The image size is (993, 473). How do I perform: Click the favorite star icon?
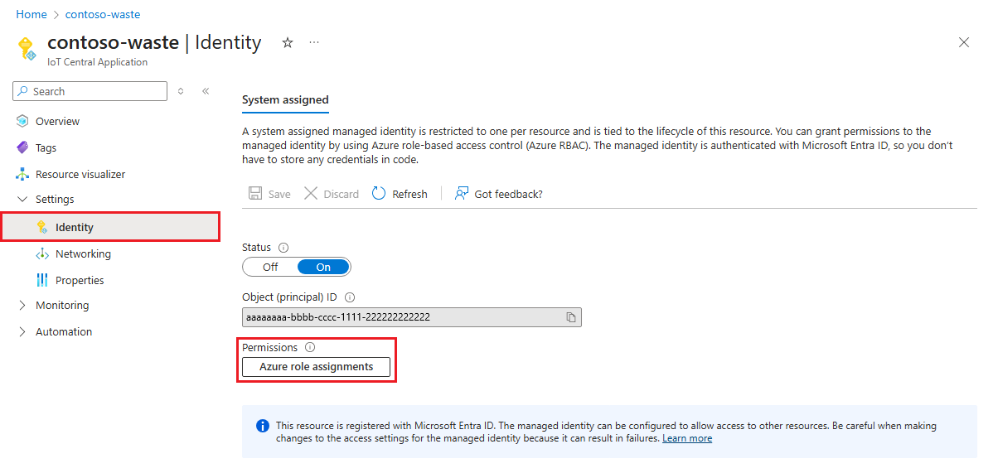click(x=288, y=42)
